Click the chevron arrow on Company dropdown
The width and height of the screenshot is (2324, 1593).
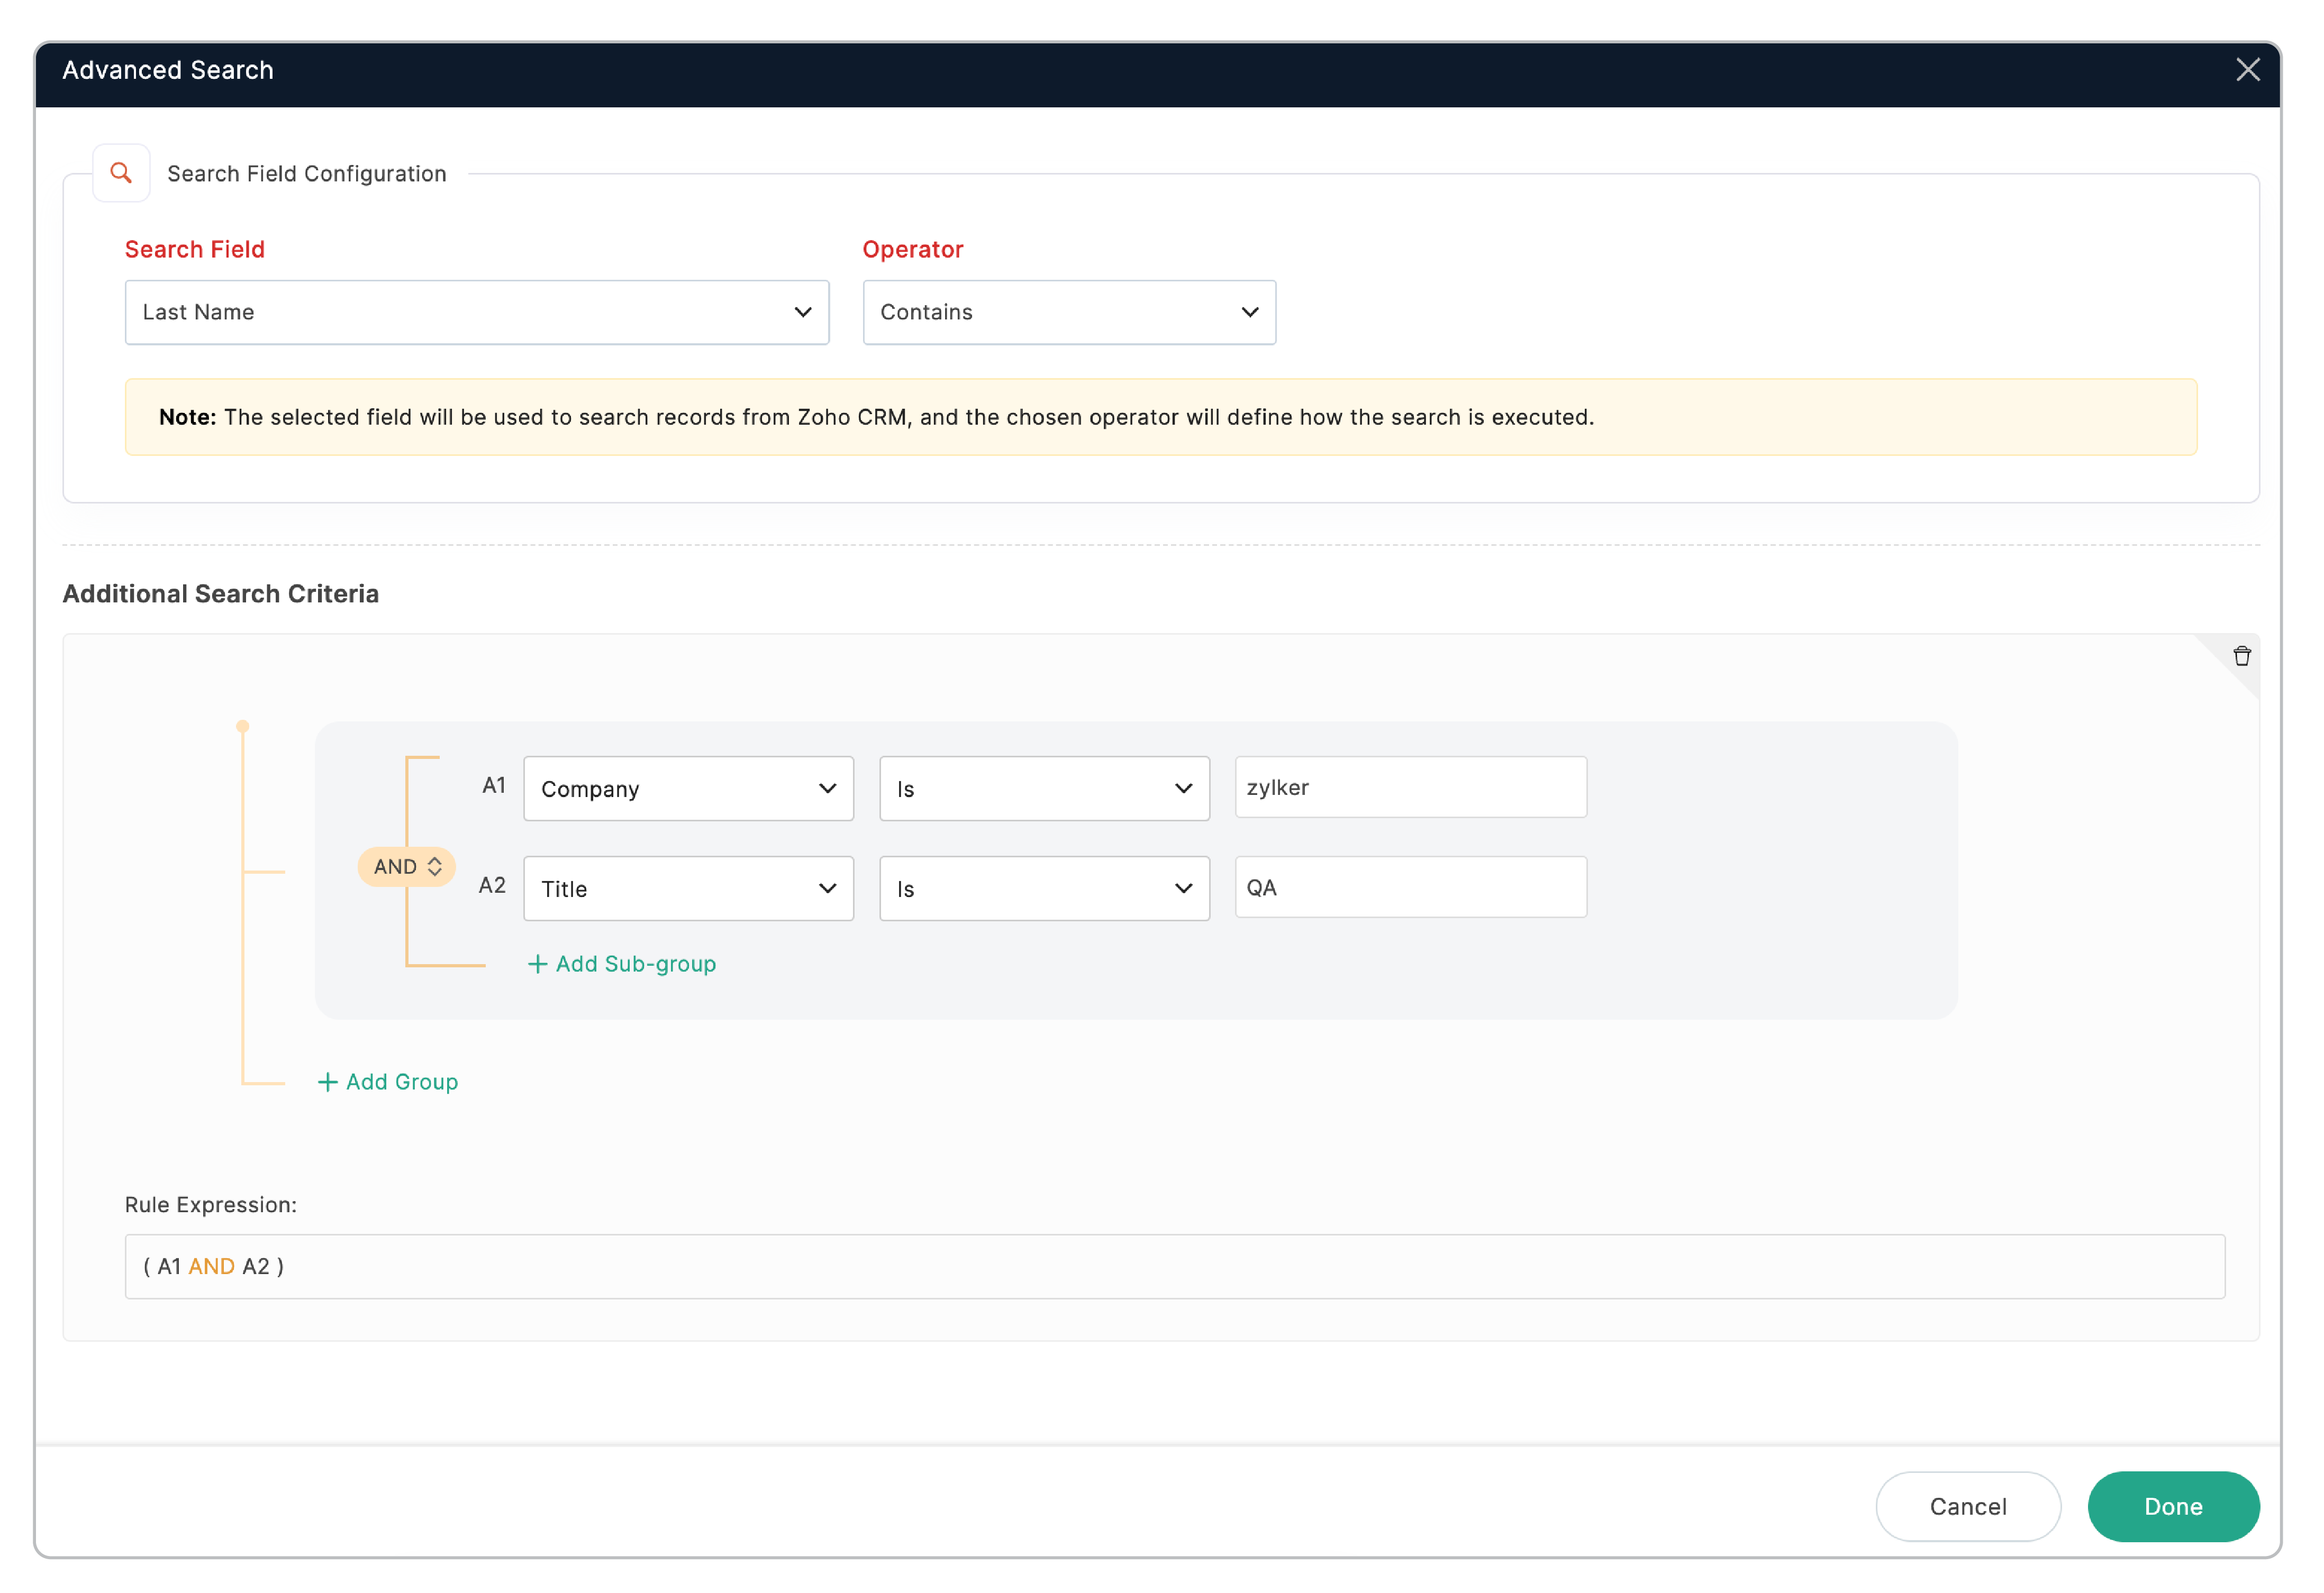[827, 789]
